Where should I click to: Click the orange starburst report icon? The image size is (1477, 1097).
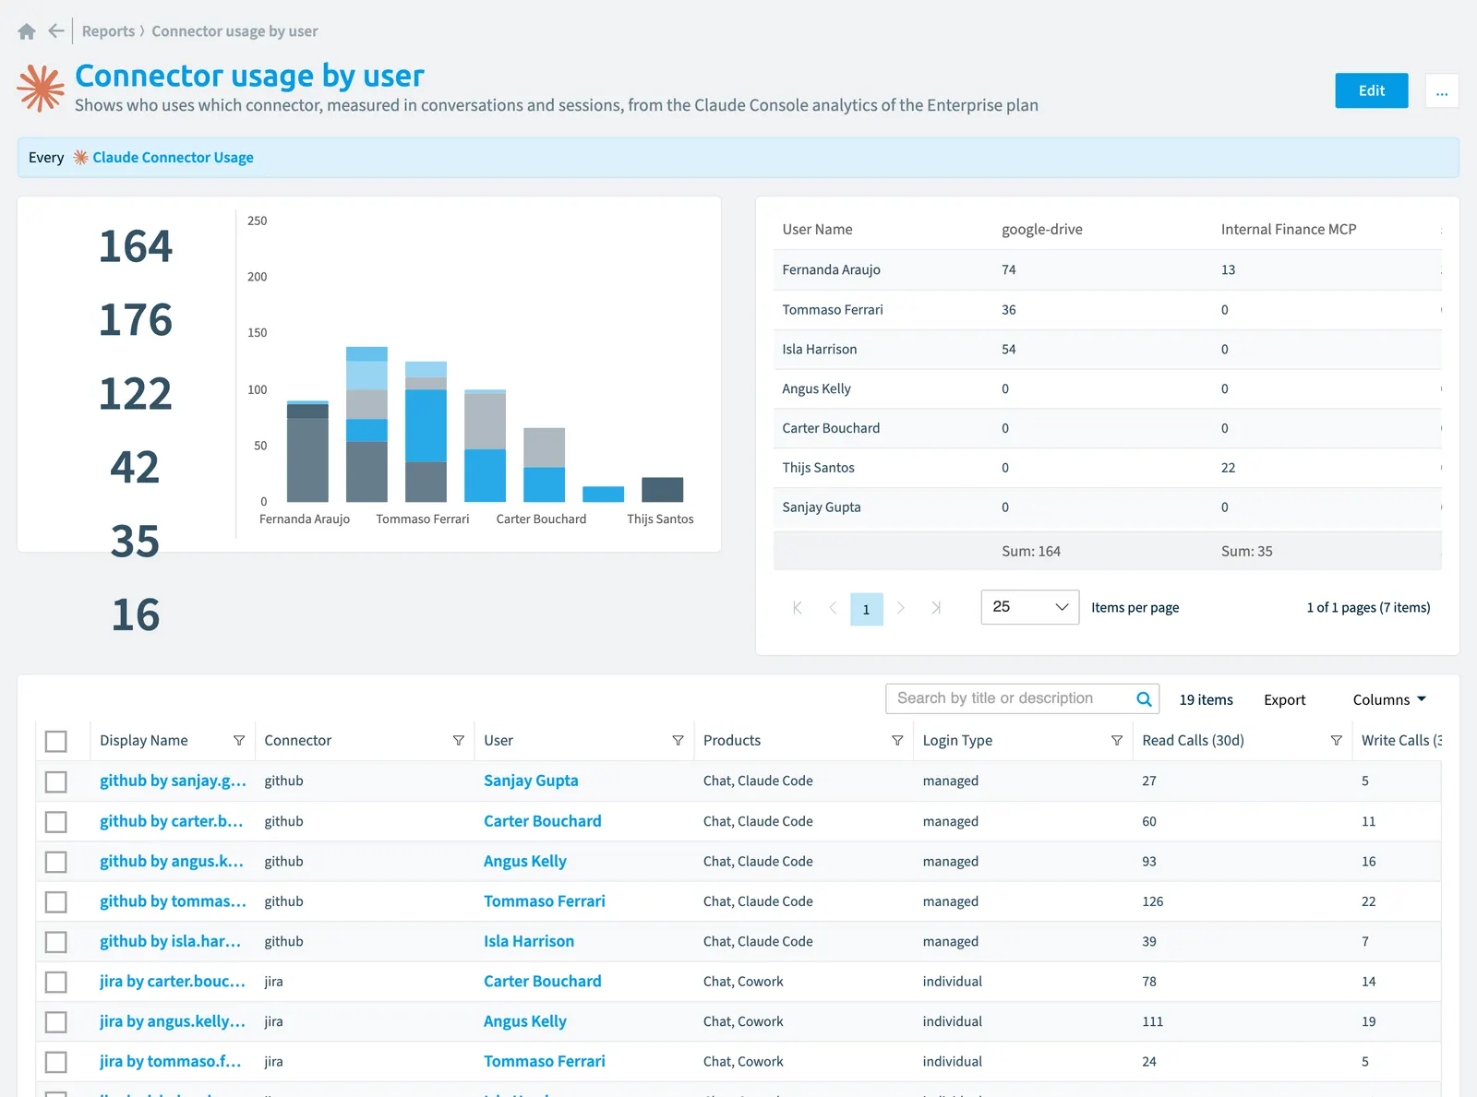41,89
